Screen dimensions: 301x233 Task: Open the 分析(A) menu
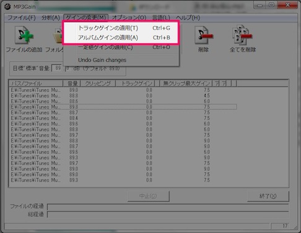pos(51,18)
